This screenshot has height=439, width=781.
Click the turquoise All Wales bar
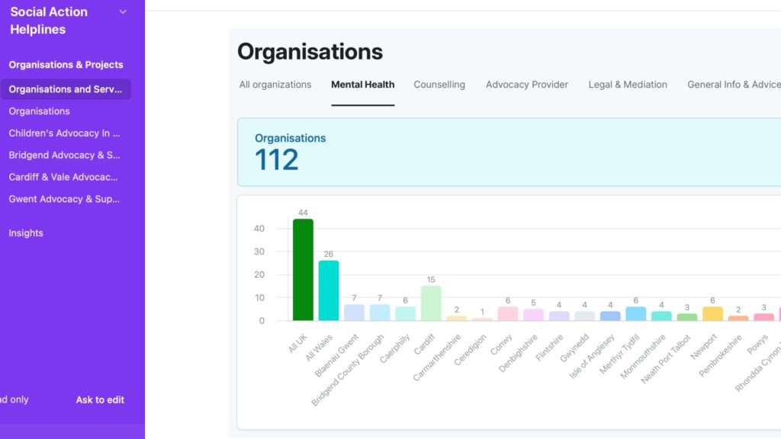point(329,290)
